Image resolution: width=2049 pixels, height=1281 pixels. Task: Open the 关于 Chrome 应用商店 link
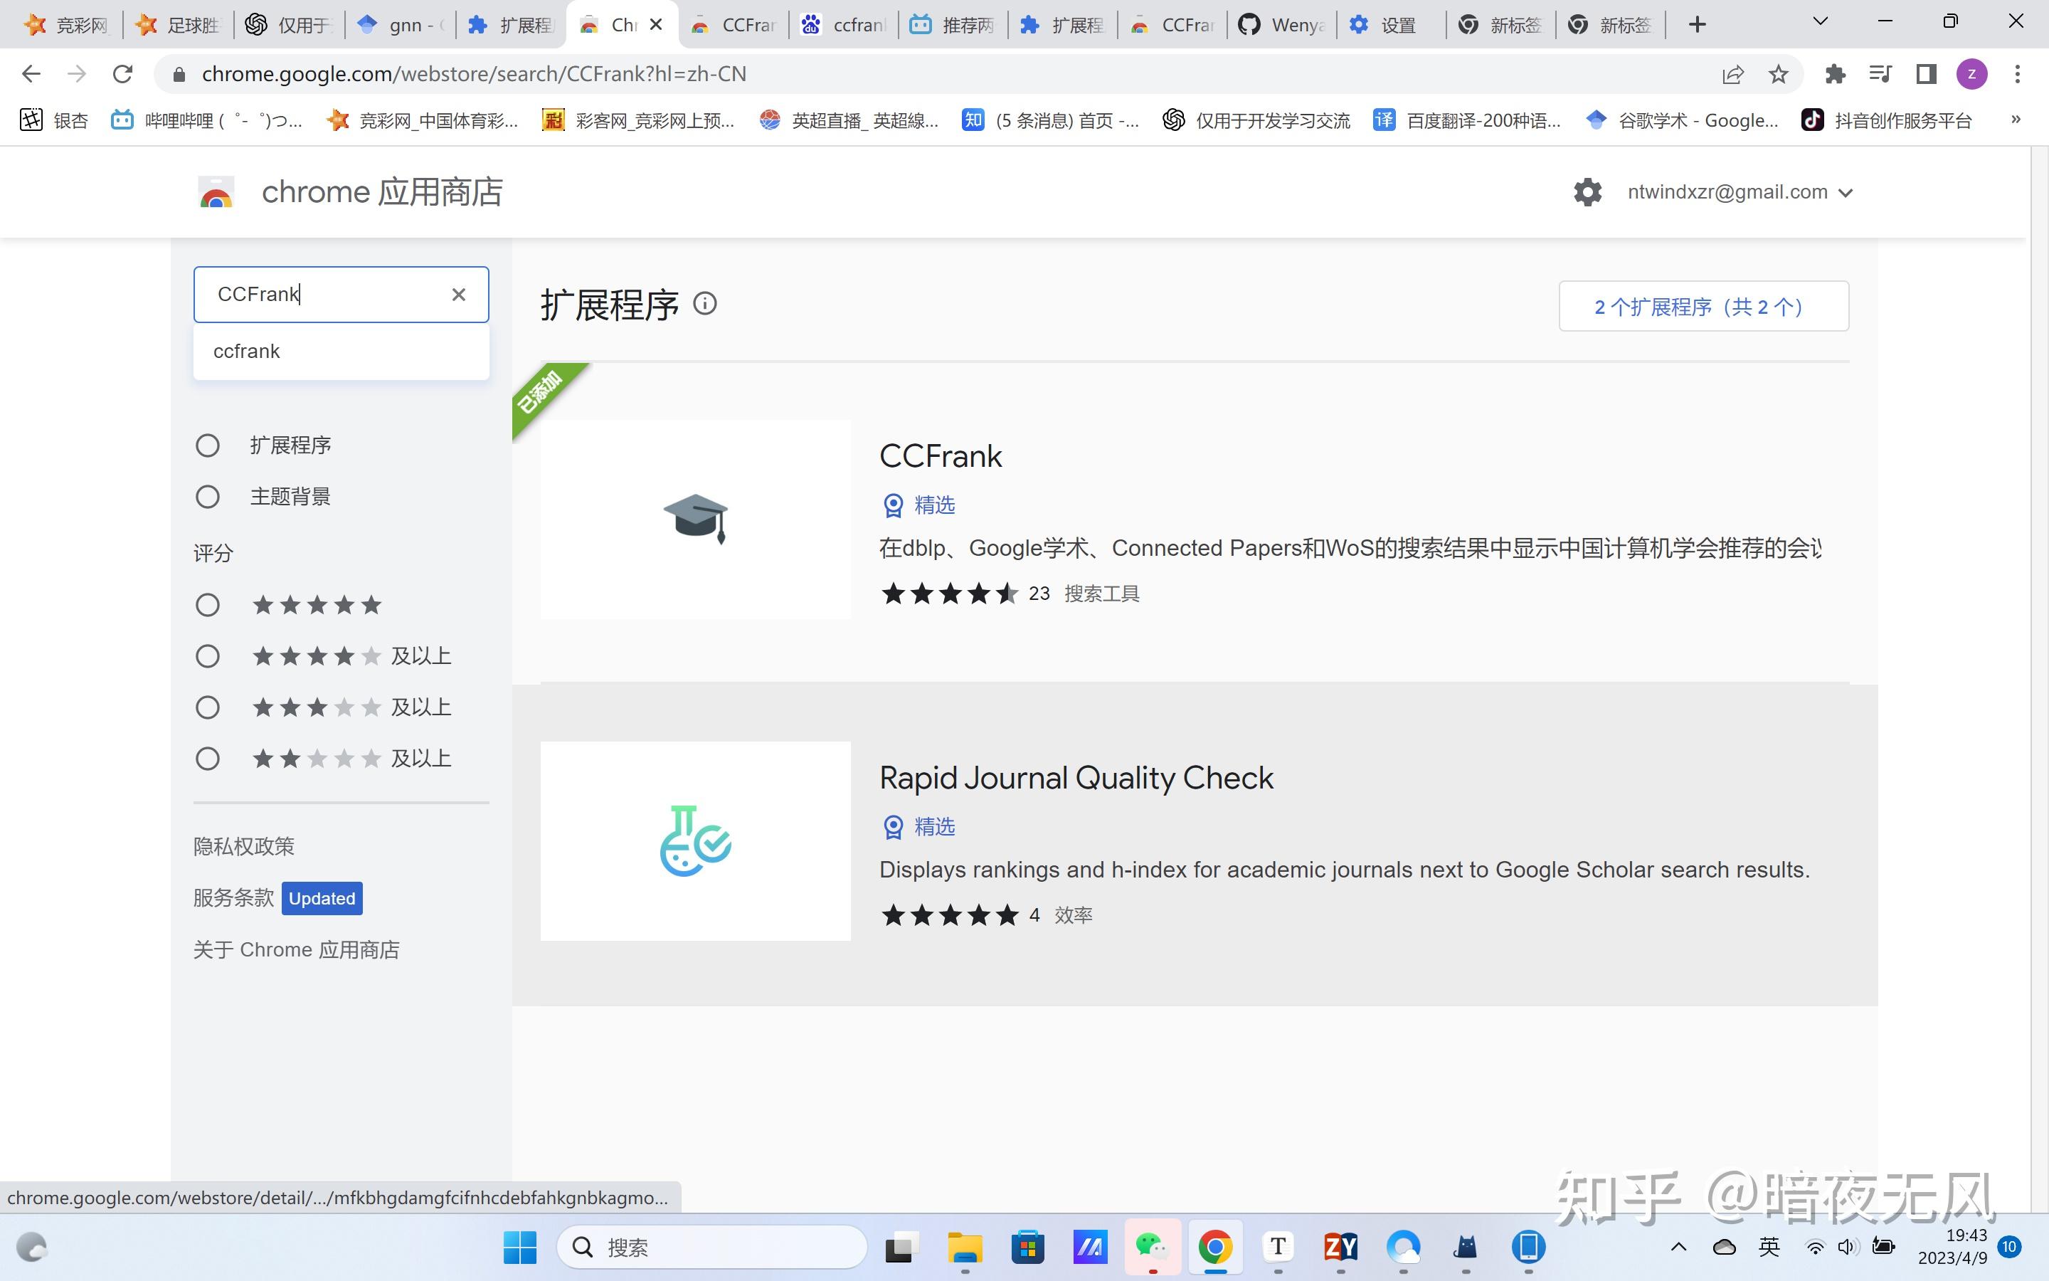[x=297, y=950]
